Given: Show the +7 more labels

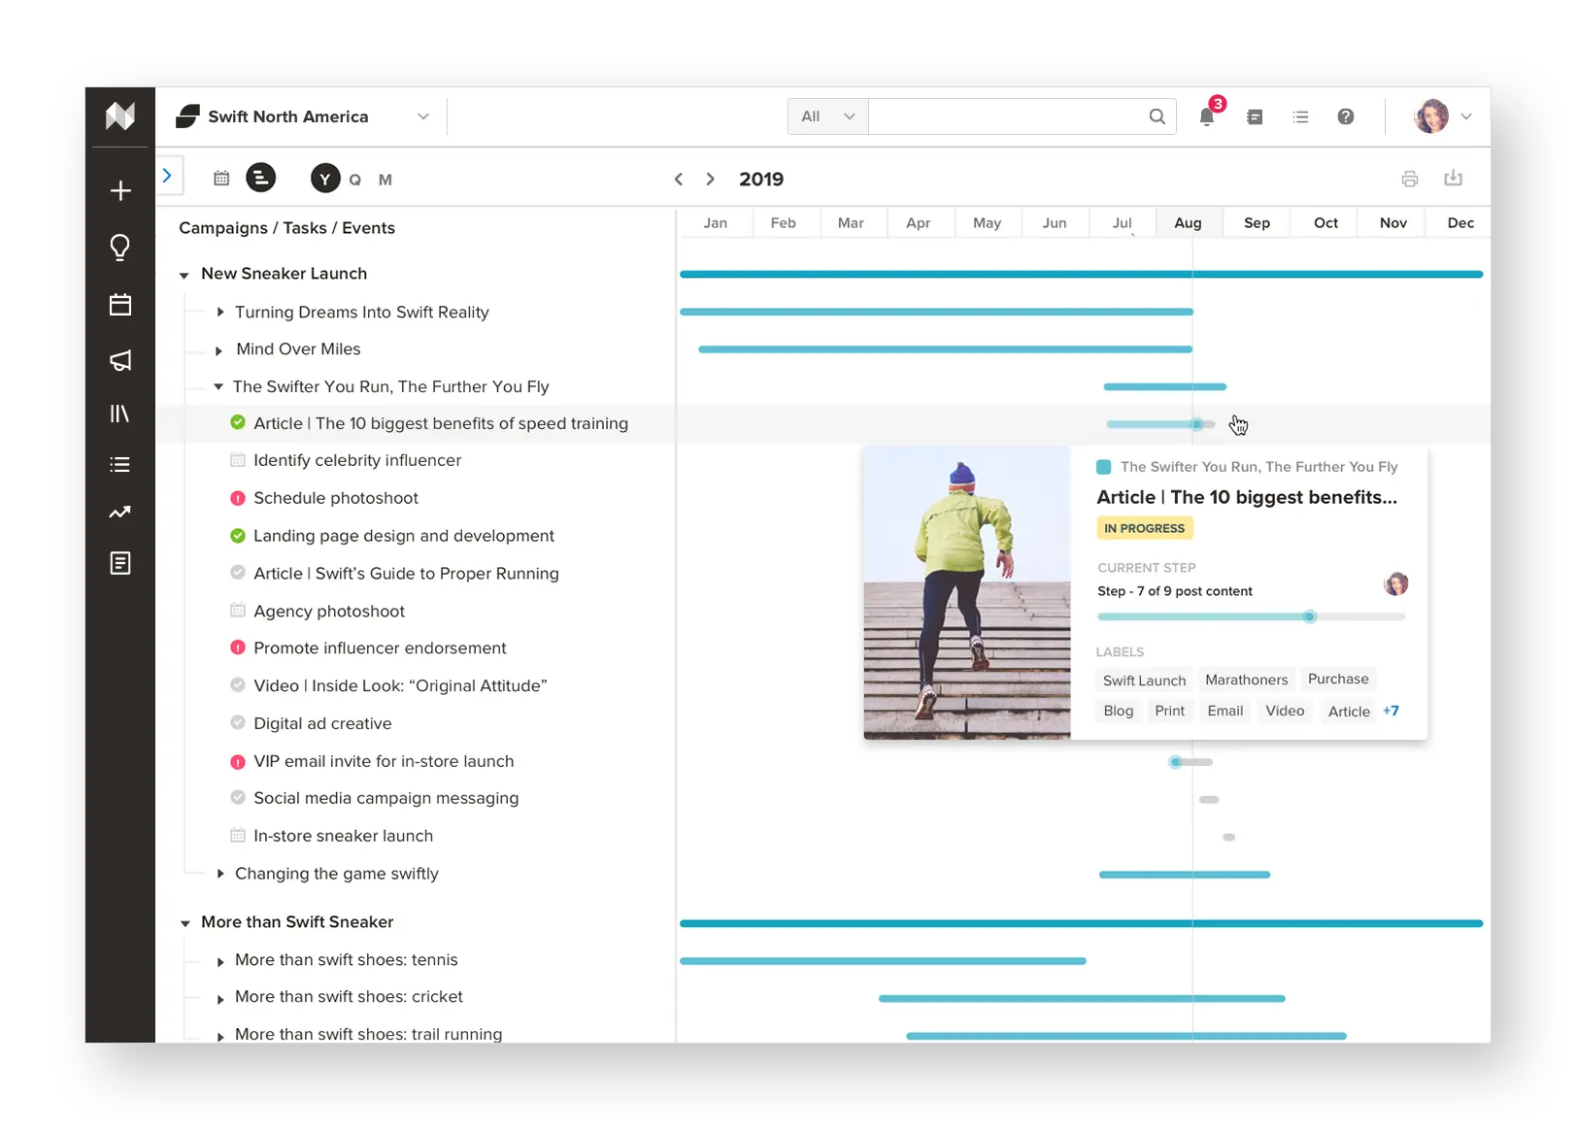Looking at the screenshot, I should [x=1392, y=711].
